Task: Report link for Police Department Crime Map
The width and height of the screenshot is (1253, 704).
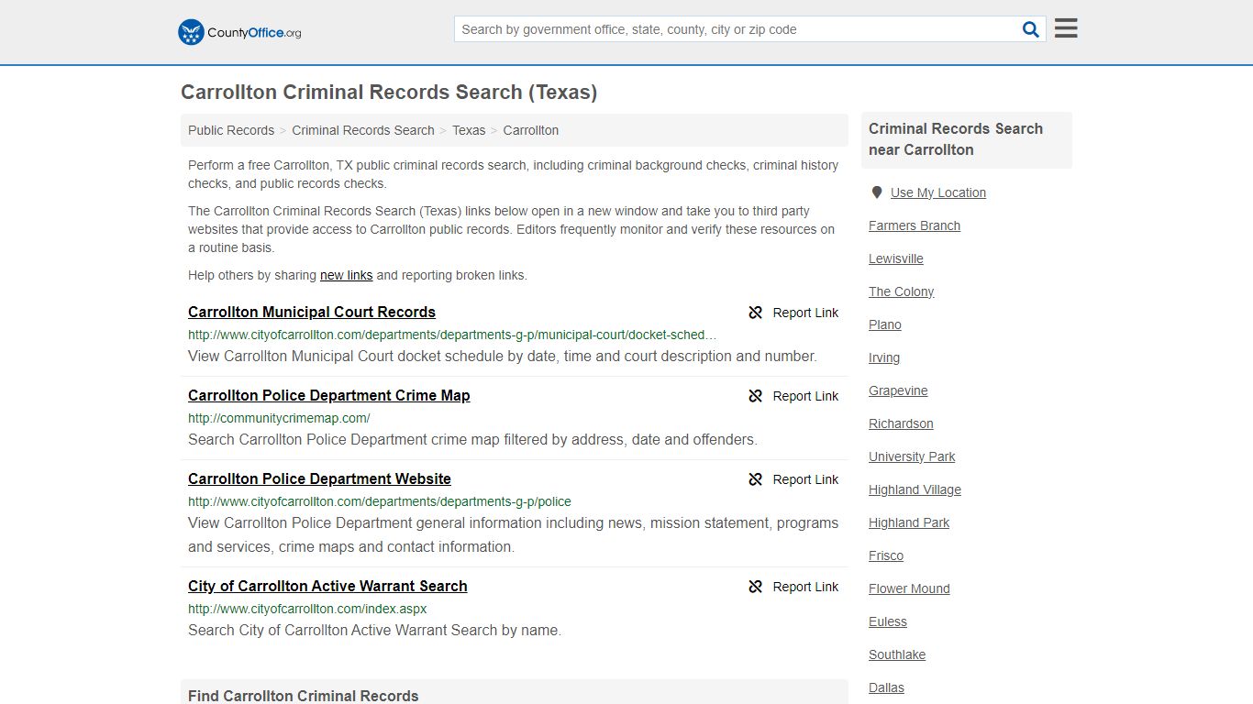Action: pos(805,396)
